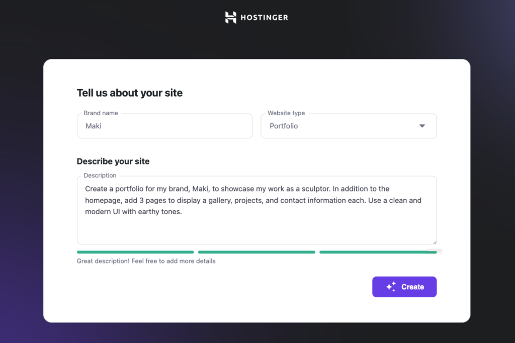Click the Brand name label
Screen dimensions: 515x343
point(100,113)
